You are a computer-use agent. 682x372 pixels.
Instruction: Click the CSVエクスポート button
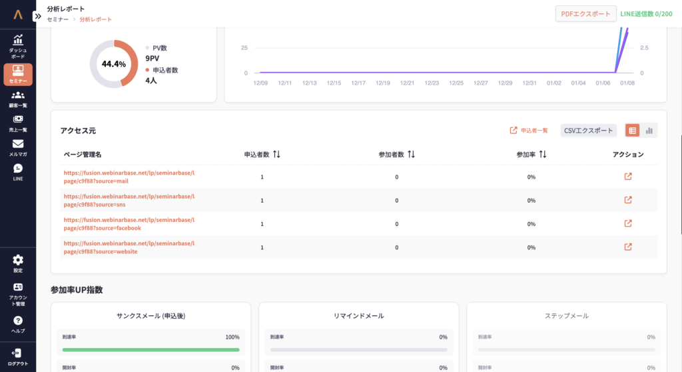(588, 131)
